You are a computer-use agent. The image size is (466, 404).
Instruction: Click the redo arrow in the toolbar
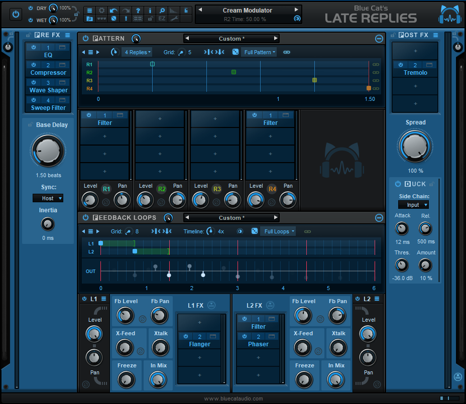126,11
